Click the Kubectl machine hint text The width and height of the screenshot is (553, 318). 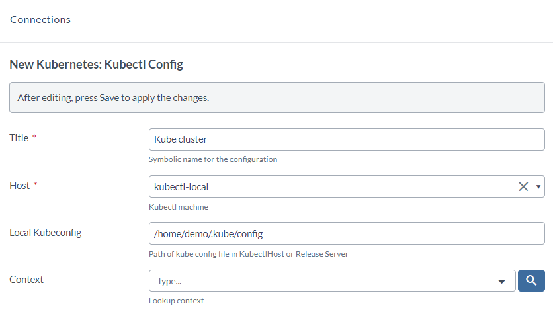178,207
